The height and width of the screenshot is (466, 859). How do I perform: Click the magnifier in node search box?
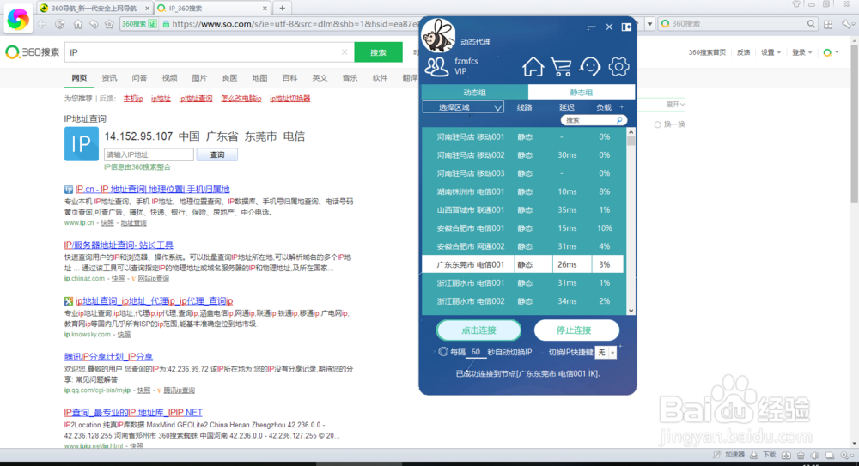pyautogui.click(x=619, y=120)
